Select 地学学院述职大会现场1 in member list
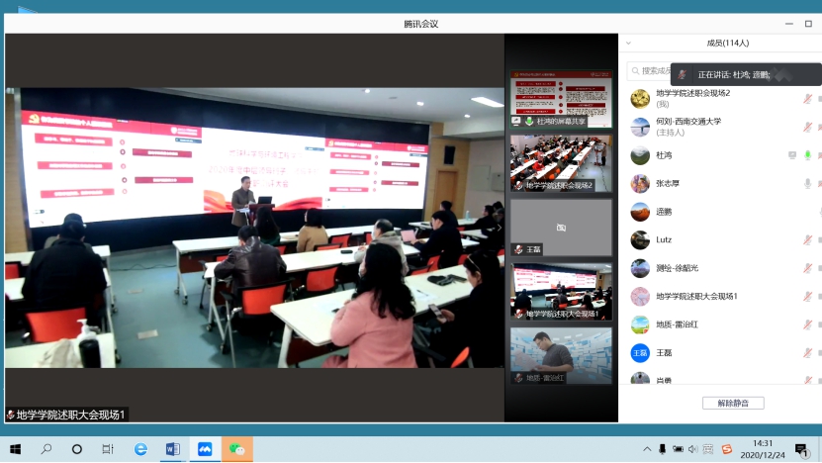Image resolution: width=822 pixels, height=463 pixels. point(697,296)
